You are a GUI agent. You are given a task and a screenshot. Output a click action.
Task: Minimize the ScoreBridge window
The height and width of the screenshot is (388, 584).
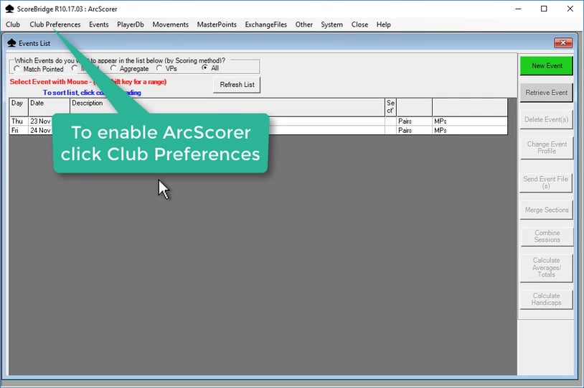click(518, 9)
